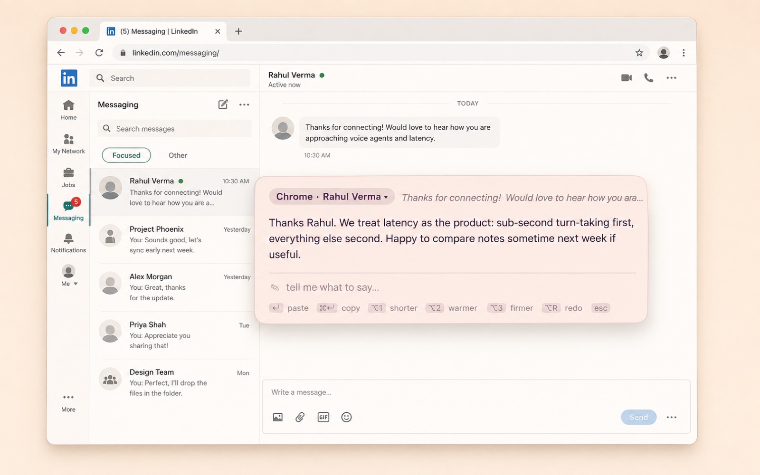The image size is (760, 475).
Task: Open Messaging panel options ellipsis
Action: click(244, 104)
